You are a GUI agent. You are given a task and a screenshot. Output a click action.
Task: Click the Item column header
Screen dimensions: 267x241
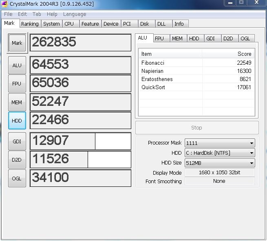pos(170,54)
